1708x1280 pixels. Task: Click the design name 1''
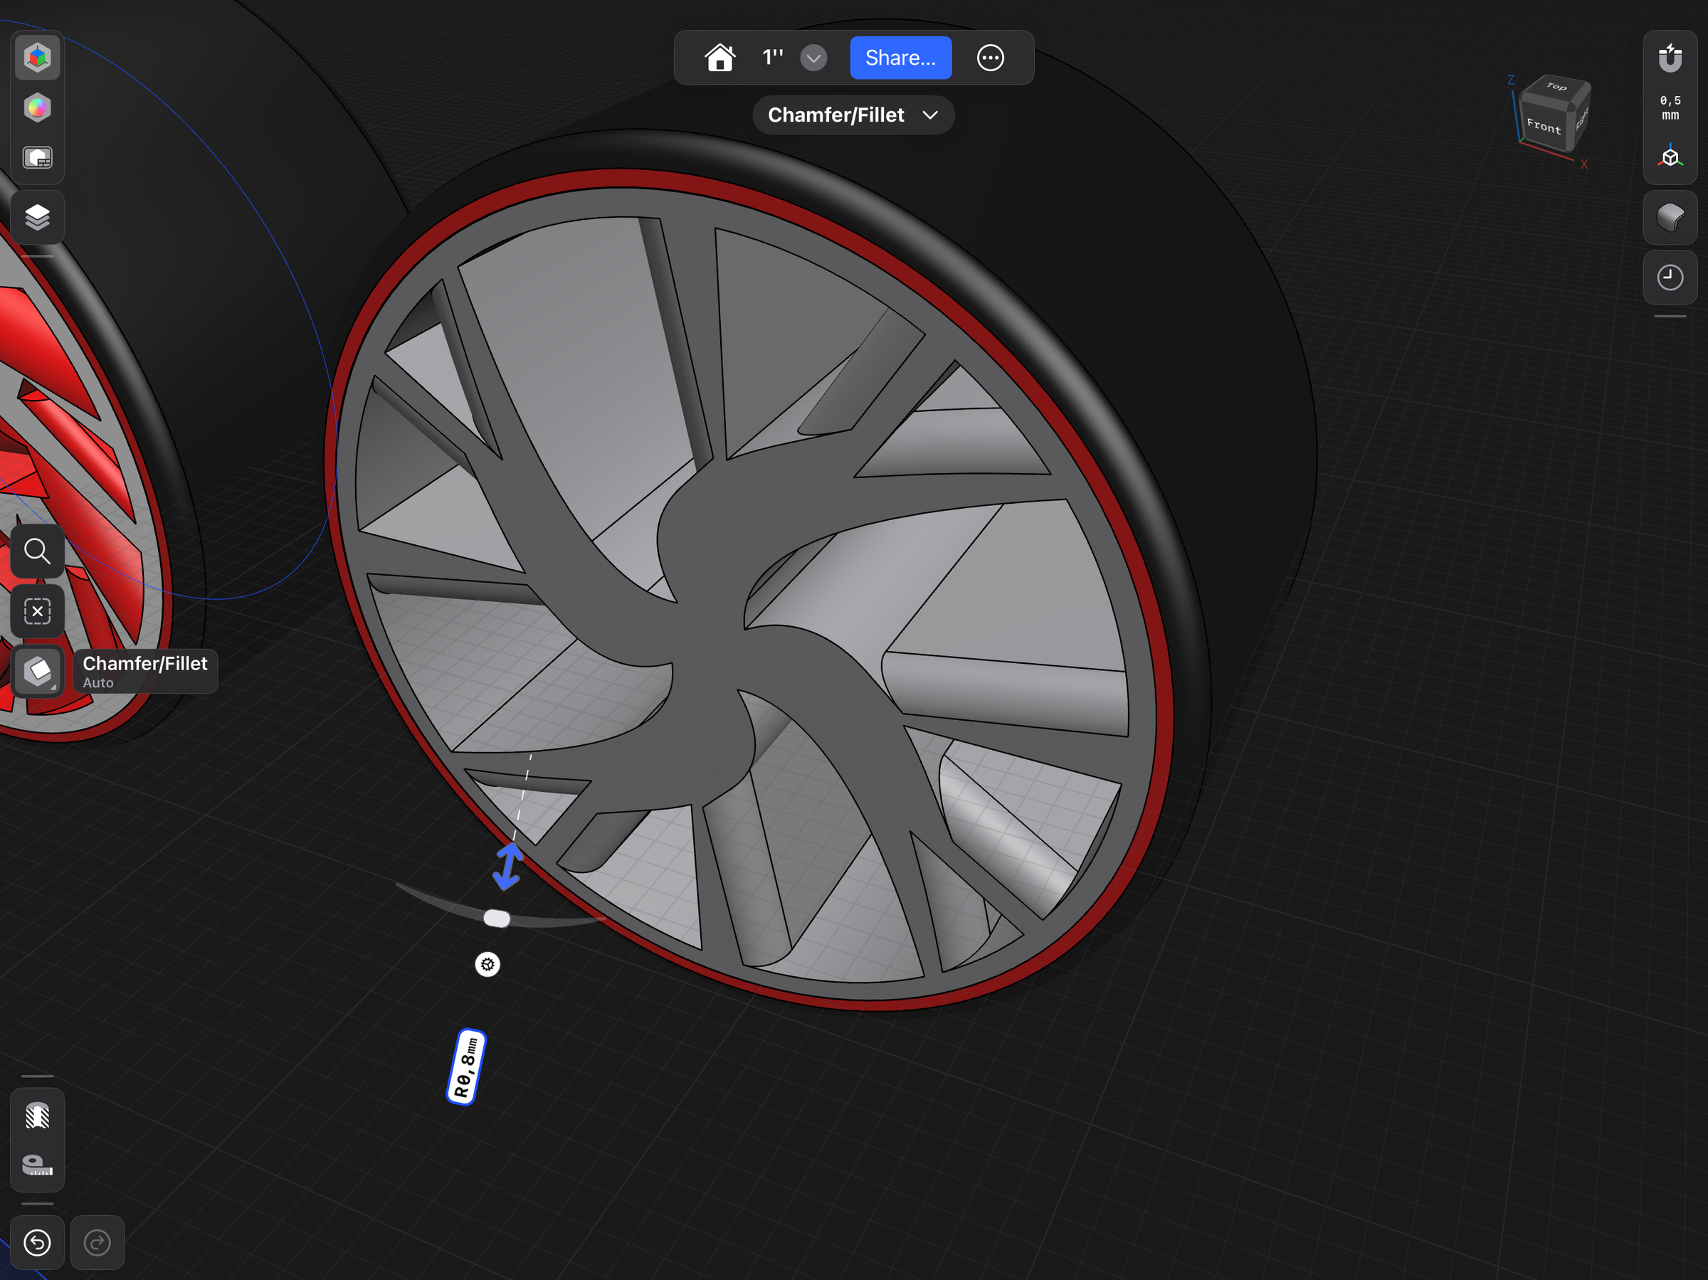point(773,58)
